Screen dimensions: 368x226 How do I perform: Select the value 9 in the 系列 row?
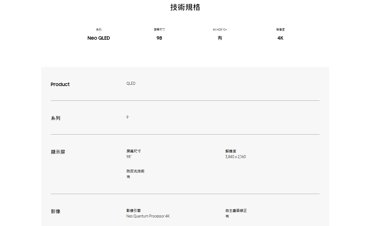coord(127,117)
